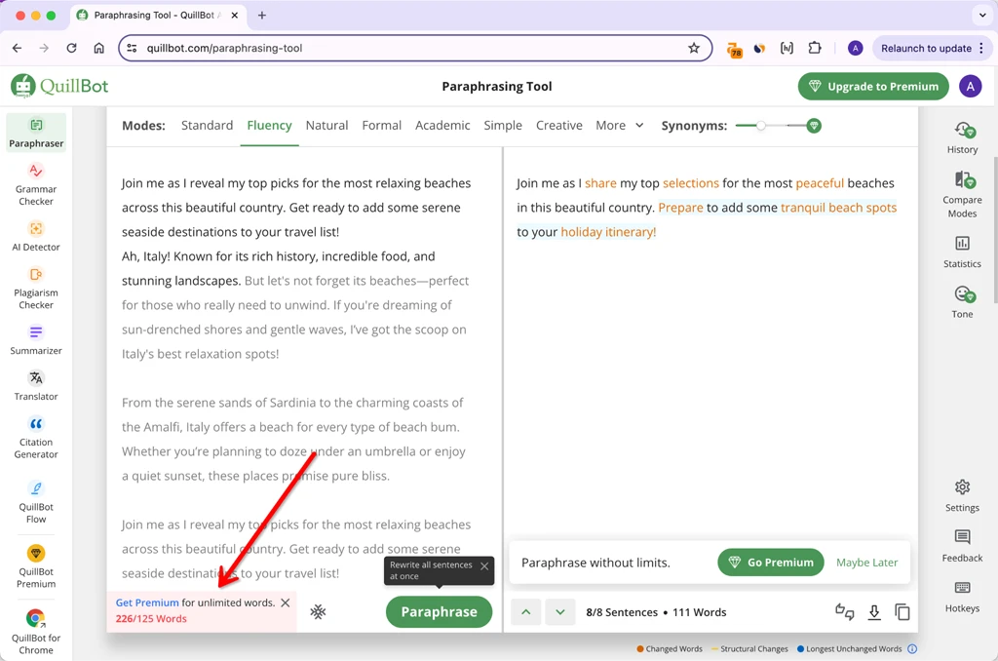Image resolution: width=998 pixels, height=661 pixels.
Task: Open paraphraser Settings
Action: tap(962, 495)
